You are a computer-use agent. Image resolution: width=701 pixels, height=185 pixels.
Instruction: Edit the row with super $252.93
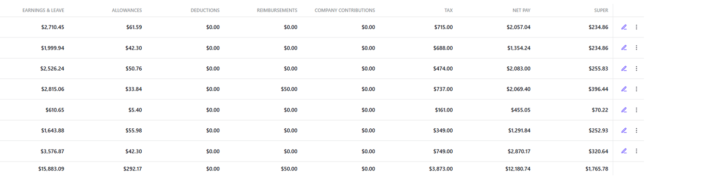[624, 130]
